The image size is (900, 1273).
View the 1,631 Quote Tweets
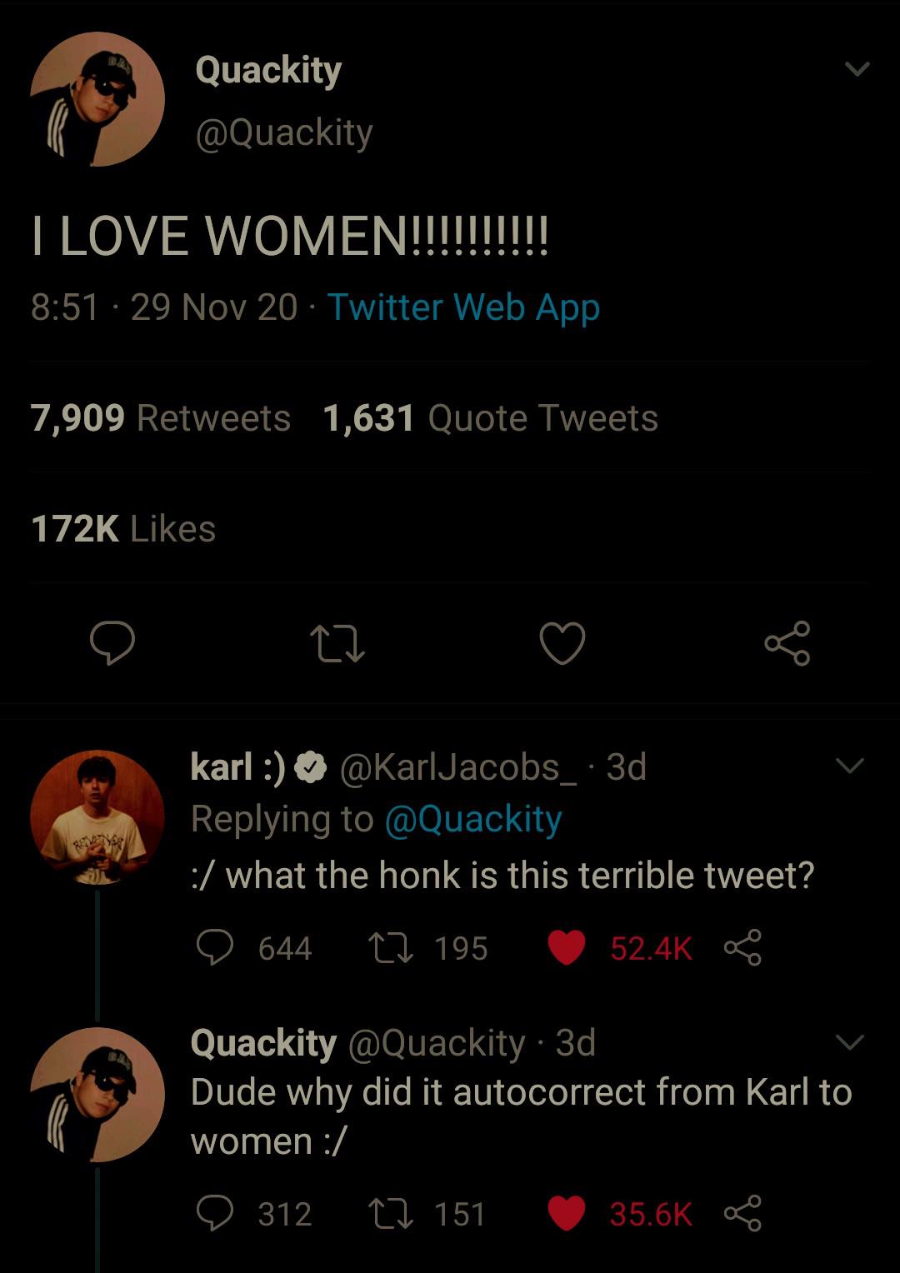490,418
